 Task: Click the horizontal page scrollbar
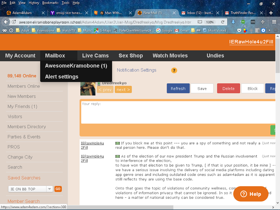pos(120,207)
